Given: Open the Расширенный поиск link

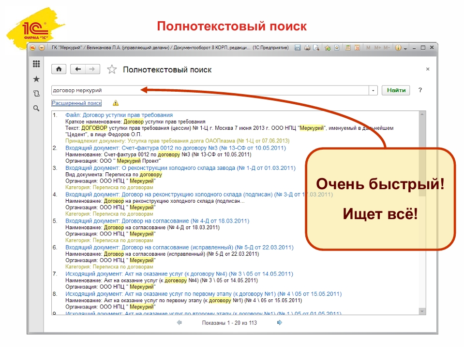Looking at the screenshot, I should click(76, 103).
